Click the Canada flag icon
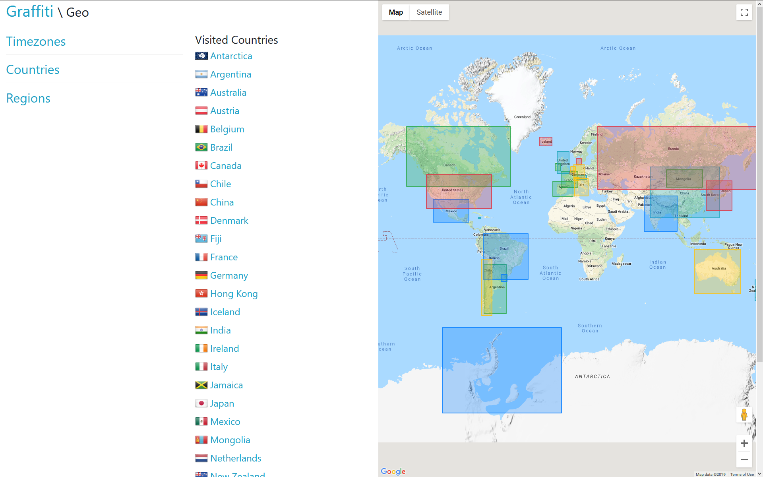Screen dimensions: 763x477 pos(201,166)
